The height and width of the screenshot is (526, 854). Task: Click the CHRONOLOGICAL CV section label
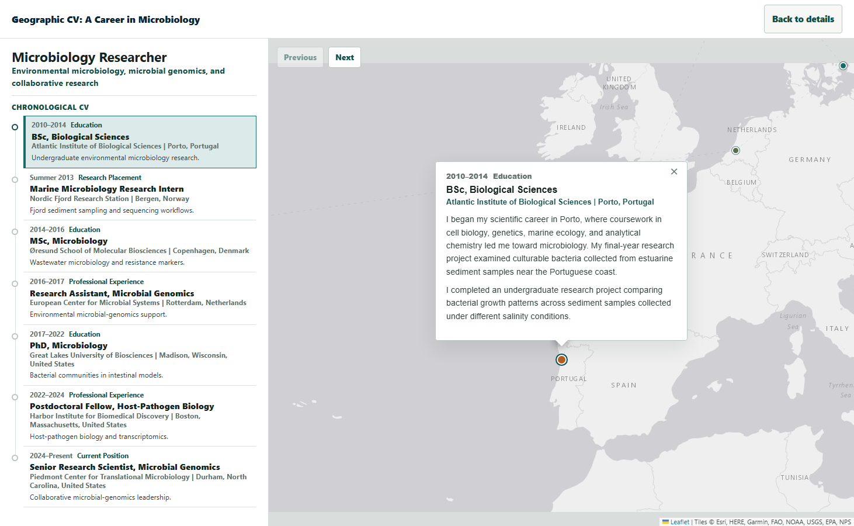[x=50, y=107]
